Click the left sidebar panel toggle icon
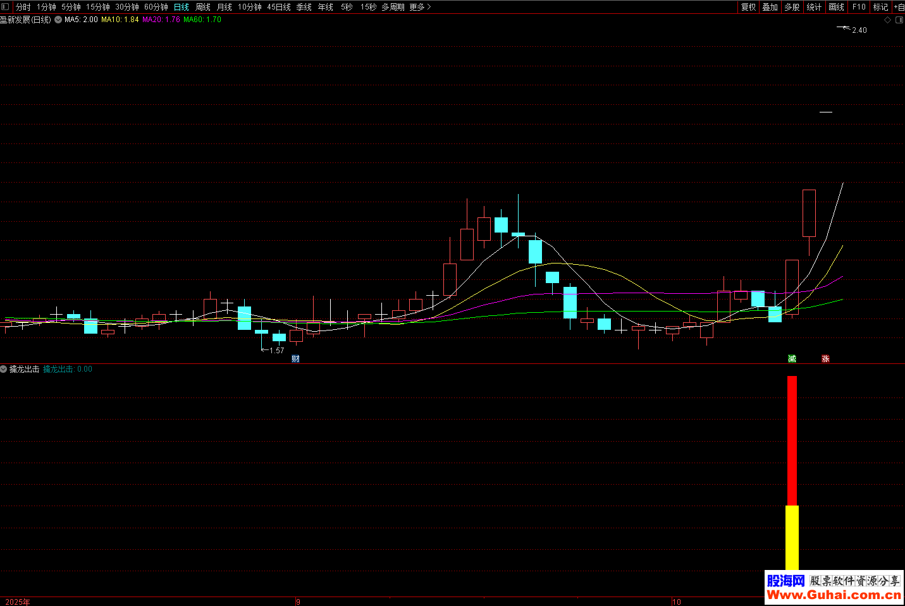 click(6, 7)
